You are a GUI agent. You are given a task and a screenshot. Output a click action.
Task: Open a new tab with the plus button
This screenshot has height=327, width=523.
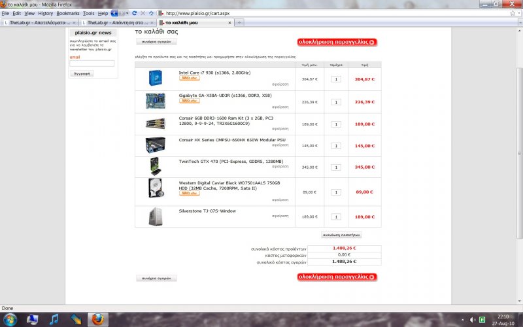(239, 23)
